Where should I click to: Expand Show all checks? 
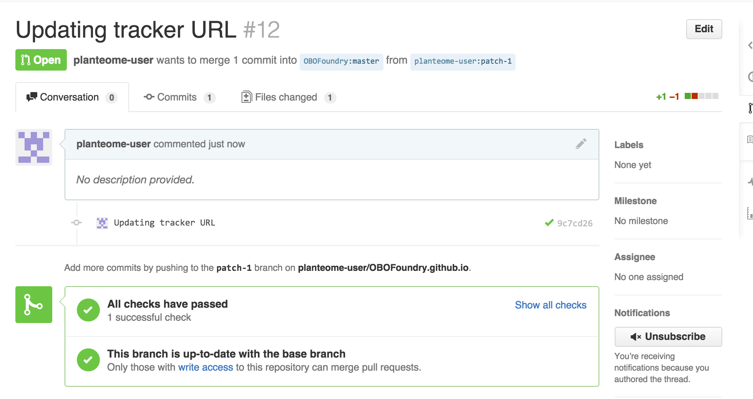(550, 305)
